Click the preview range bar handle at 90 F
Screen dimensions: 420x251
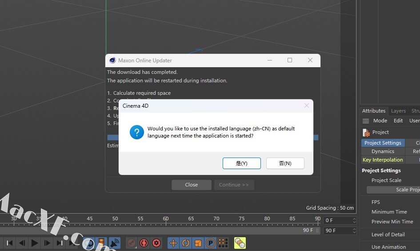point(318,231)
